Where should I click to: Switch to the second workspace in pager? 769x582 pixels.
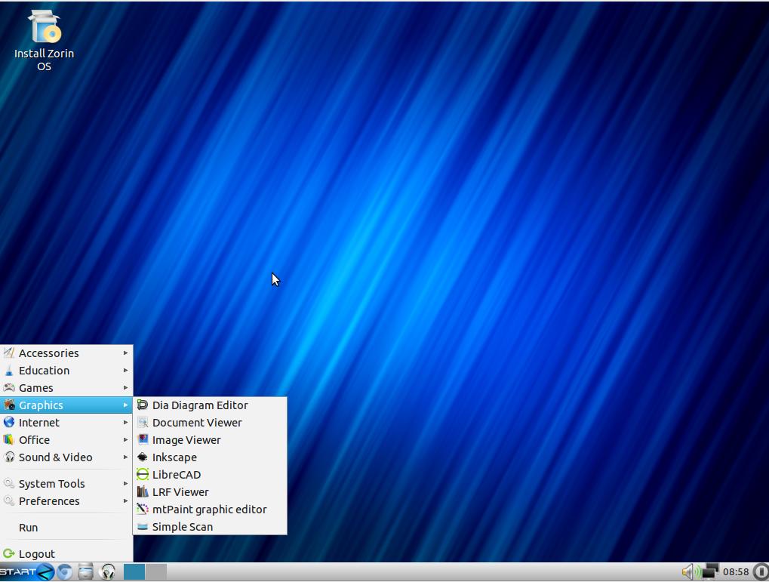(156, 572)
